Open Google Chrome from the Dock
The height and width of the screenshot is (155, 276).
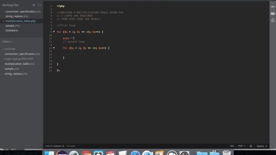(86, 153)
